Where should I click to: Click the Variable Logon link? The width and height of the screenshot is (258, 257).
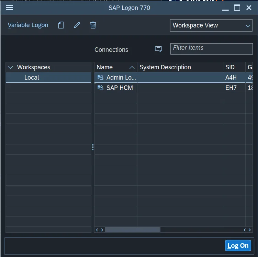pyautogui.click(x=28, y=25)
